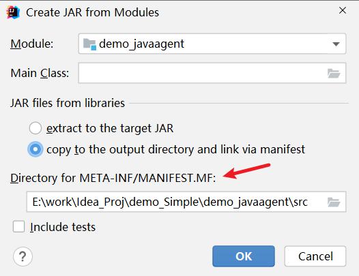
Task: Open folder browser for MANIFEST.MF directory
Action: 334,202
